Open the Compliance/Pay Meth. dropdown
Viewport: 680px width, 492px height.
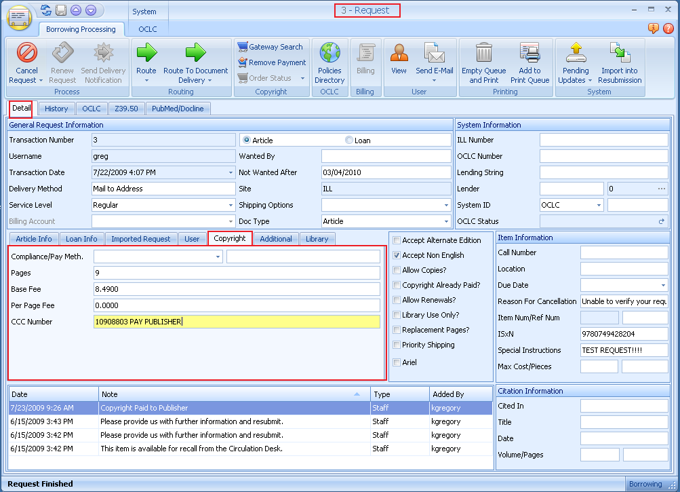coord(217,257)
